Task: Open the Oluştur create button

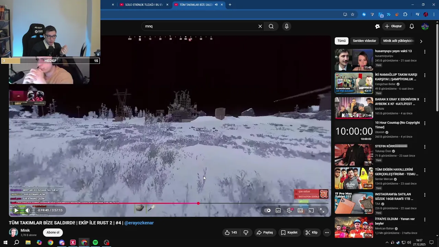Action: click(x=393, y=26)
